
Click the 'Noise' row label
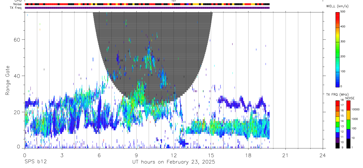[x=17, y=4]
